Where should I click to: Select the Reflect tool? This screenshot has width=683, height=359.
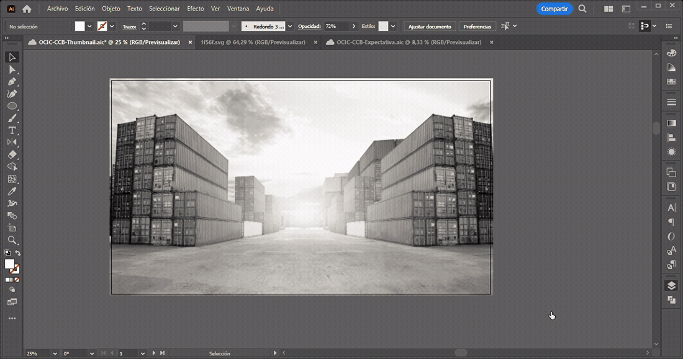(12, 142)
